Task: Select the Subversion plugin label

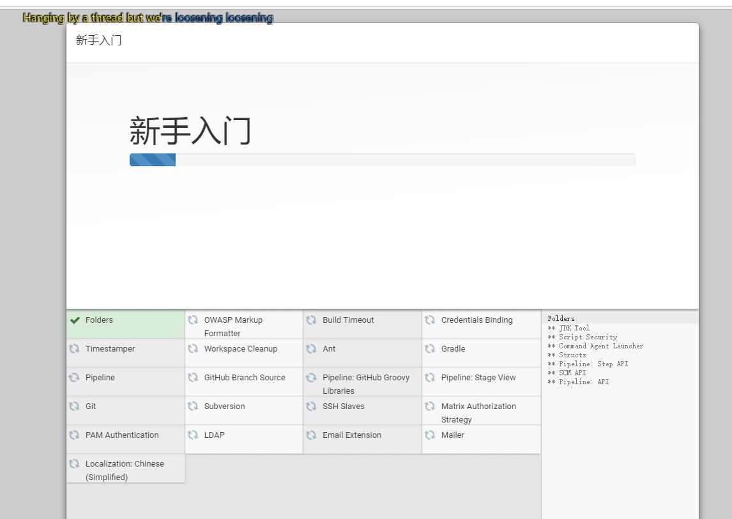Action: [225, 406]
